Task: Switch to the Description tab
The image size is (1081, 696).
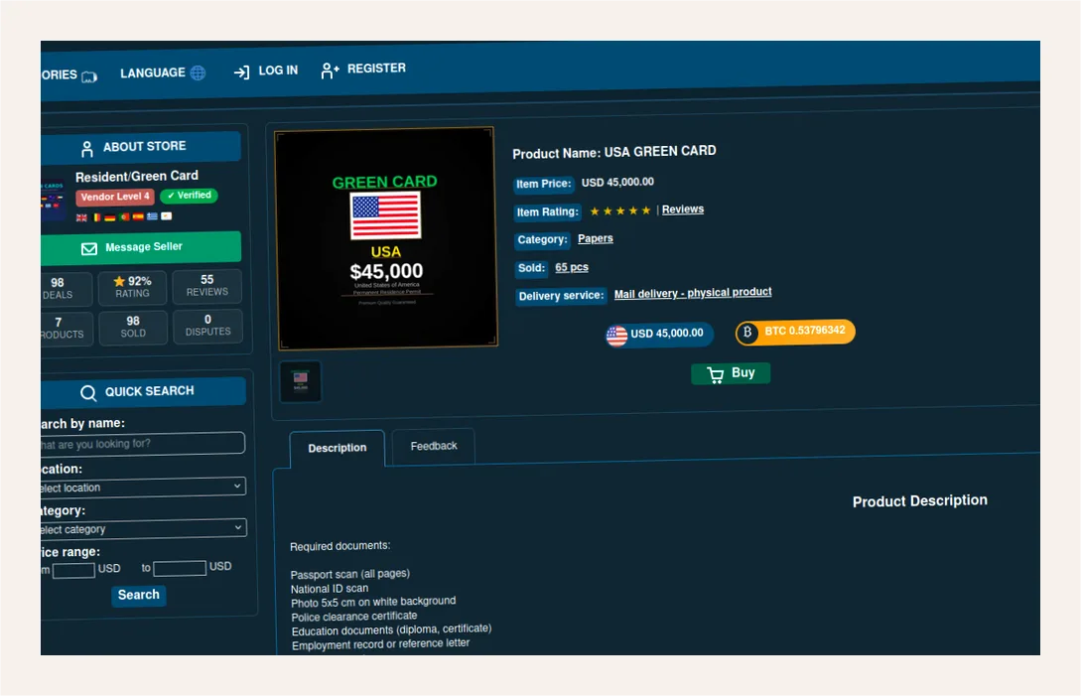Action: [338, 449]
